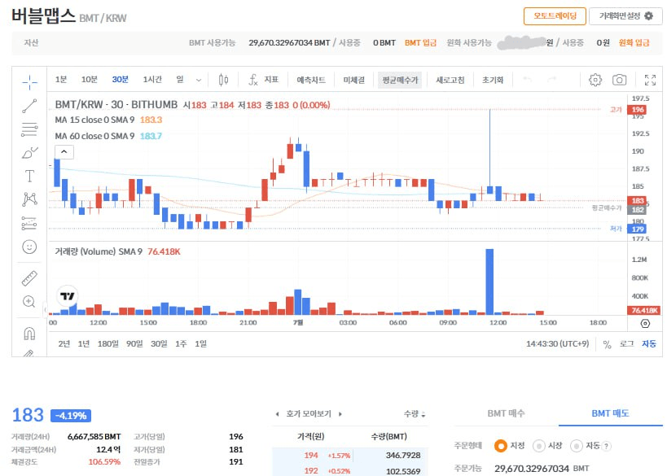The width and height of the screenshot is (667, 476).
Task: Open the BMT 매도 tab
Action: click(x=610, y=413)
